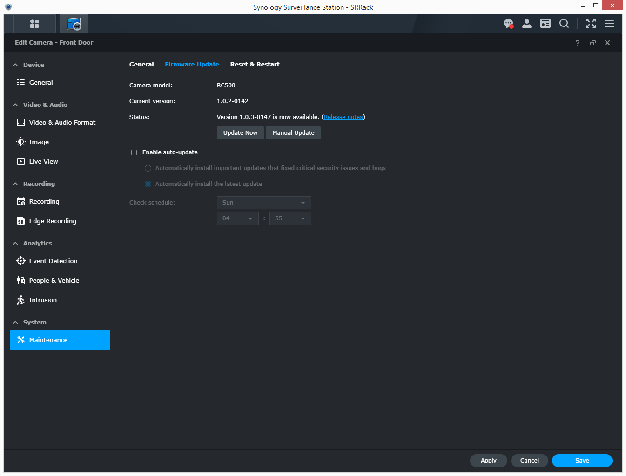The image size is (626, 476).
Task: Open People & Vehicle analytics
Action: 60,280
